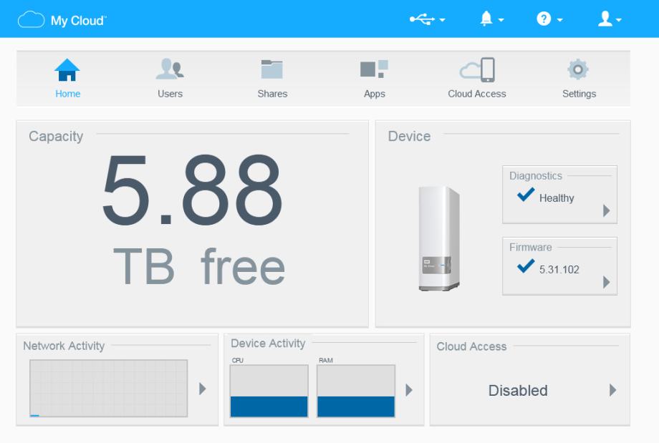Click the My Cloud device image

point(439,238)
